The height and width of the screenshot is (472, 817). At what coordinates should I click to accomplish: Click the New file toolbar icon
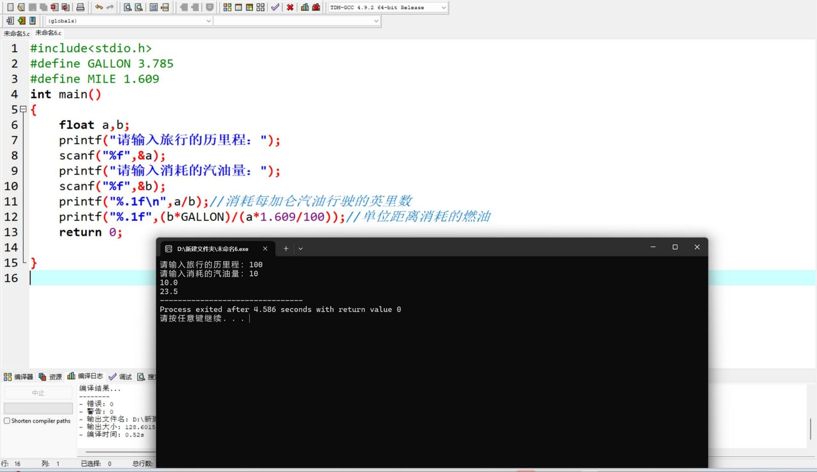(10, 7)
